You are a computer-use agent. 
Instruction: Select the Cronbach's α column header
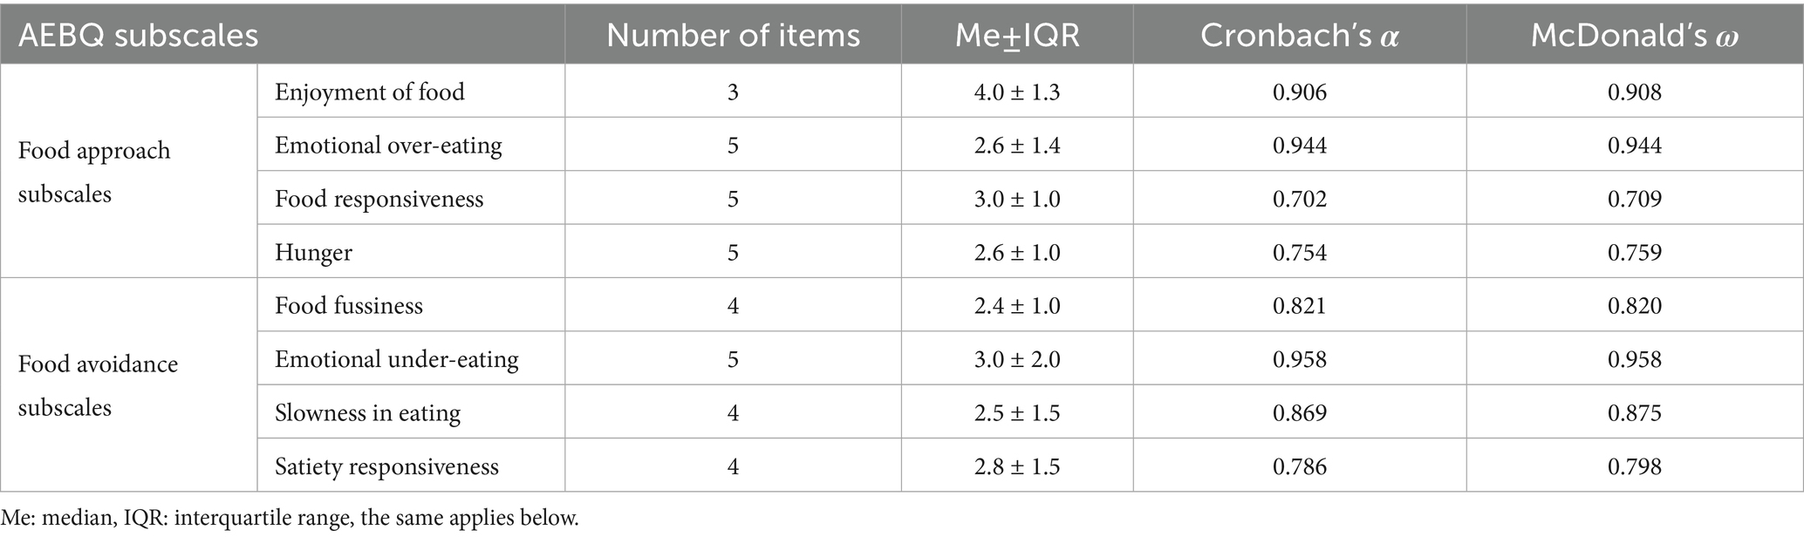click(x=1300, y=35)
